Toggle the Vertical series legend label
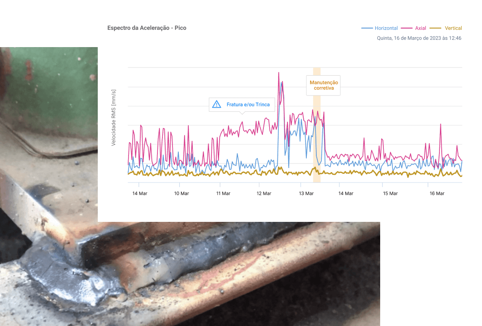The height and width of the screenshot is (326, 482). click(x=453, y=28)
